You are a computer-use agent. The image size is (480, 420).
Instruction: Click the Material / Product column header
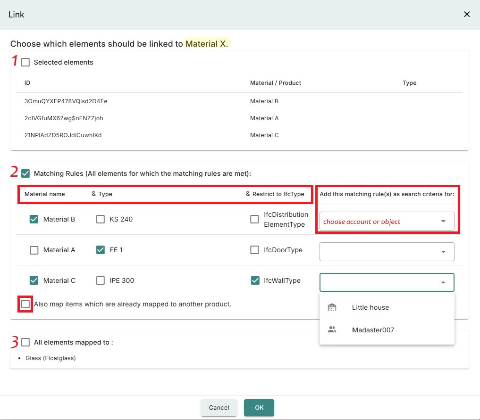[276, 83]
